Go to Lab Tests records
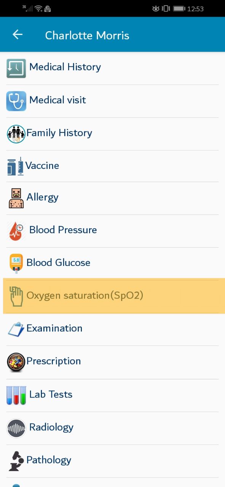The height and width of the screenshot is (487, 225). click(x=112, y=395)
